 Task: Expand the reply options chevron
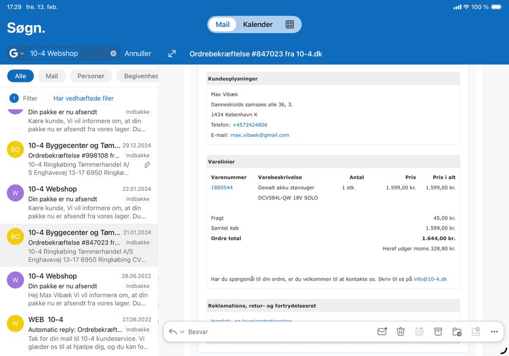click(182, 332)
